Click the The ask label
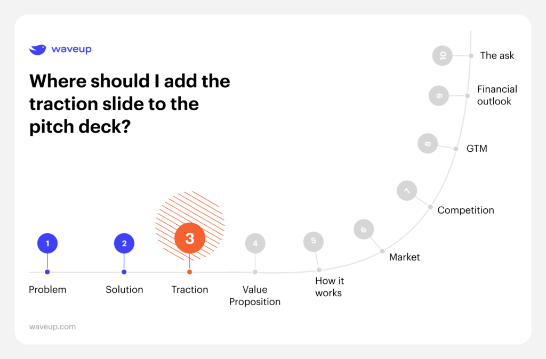 click(497, 55)
